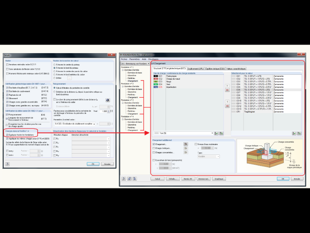Tick the Mx support reaction checkbox

click(55, 151)
